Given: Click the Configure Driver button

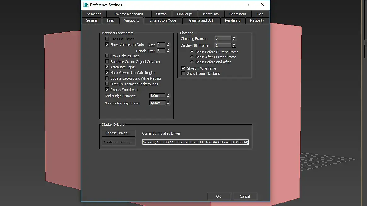Looking at the screenshot, I should (118, 142).
